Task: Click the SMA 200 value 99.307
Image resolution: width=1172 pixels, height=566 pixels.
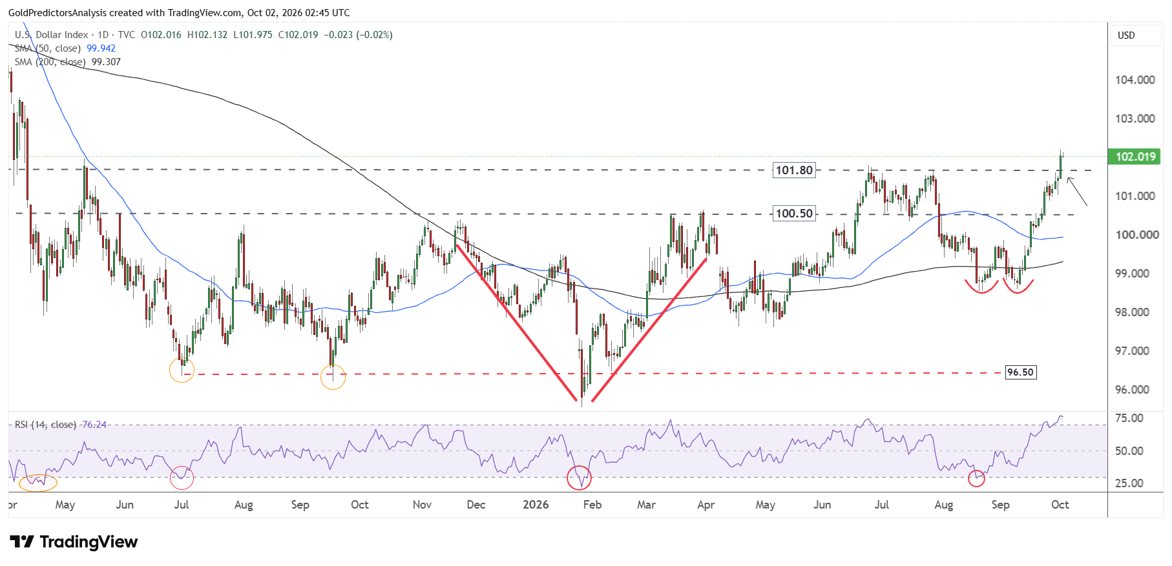Action: (106, 62)
